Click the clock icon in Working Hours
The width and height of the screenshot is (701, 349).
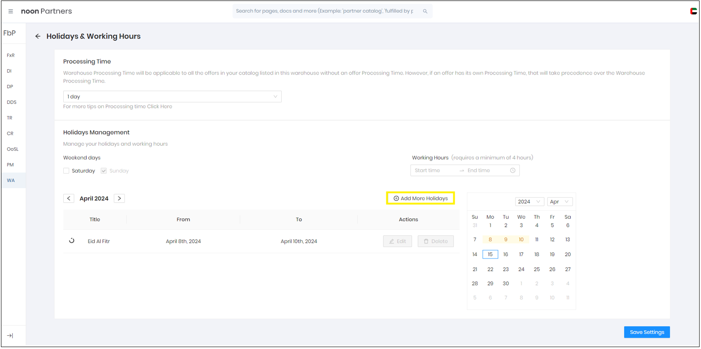tap(513, 171)
